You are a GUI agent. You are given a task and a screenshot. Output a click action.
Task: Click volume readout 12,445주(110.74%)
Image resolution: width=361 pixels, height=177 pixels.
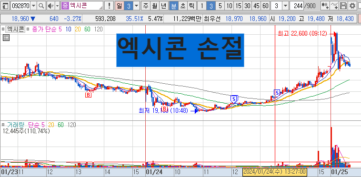(x=26, y=131)
